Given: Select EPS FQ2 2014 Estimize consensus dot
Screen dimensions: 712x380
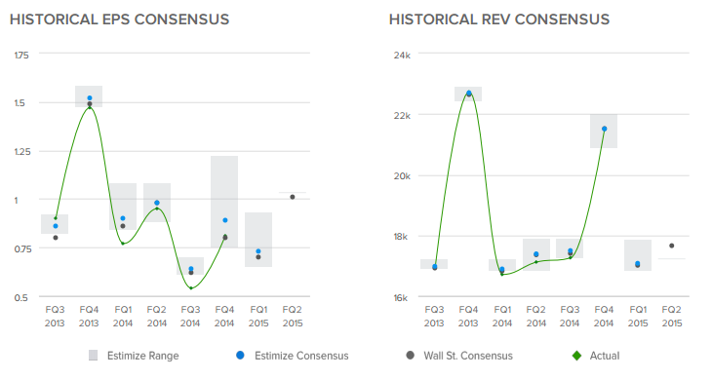Looking at the screenshot, I should point(157,203).
